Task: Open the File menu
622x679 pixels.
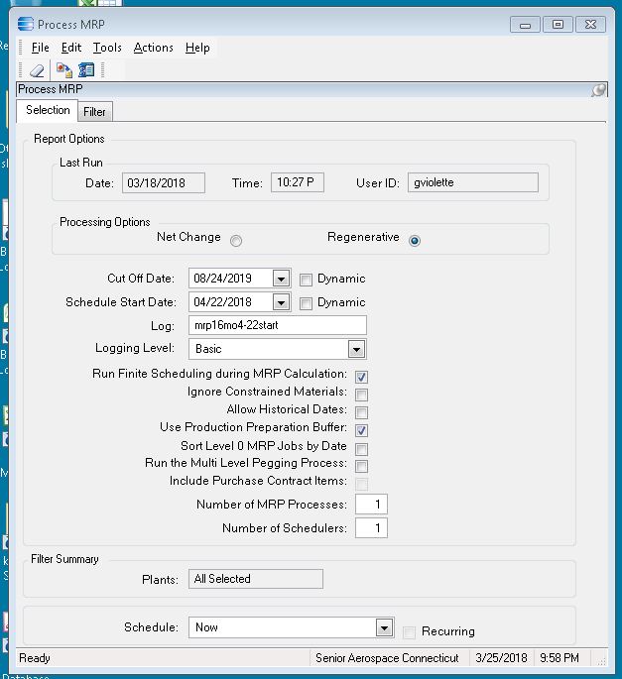Action: [x=41, y=48]
